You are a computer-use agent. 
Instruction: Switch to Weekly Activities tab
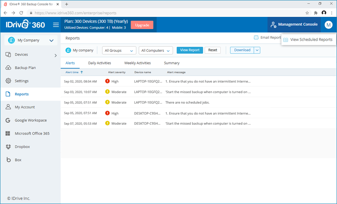click(x=137, y=63)
